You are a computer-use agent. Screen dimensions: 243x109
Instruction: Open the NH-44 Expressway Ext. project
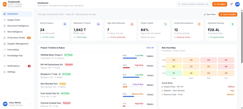[97, 66]
